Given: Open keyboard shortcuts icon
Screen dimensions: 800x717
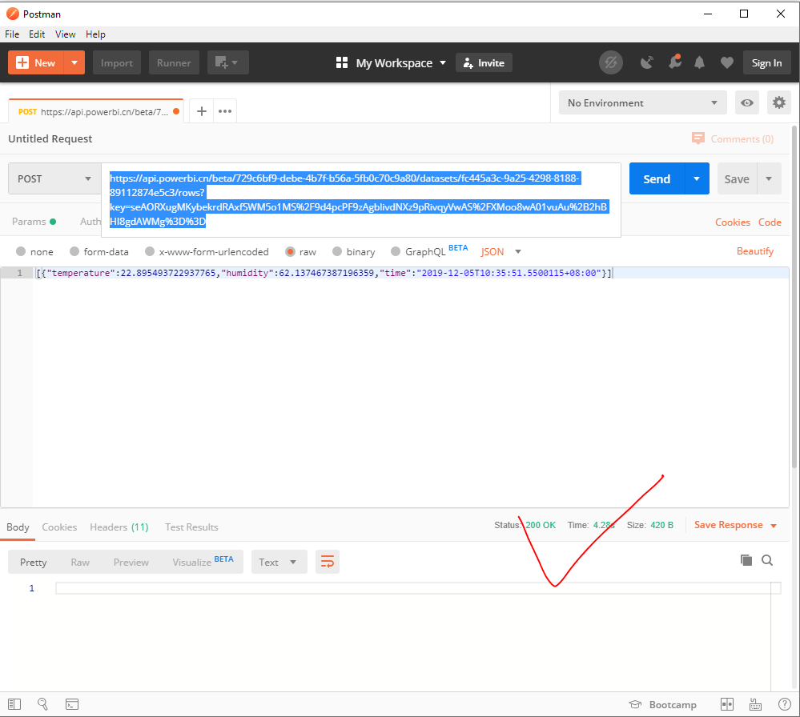Looking at the screenshot, I should [755, 705].
